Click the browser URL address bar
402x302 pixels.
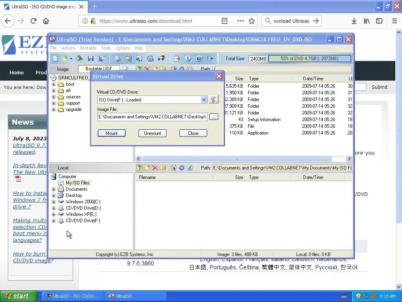159,21
